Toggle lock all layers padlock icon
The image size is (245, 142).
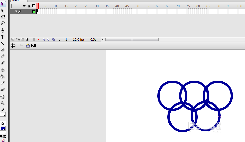pos(29,6)
